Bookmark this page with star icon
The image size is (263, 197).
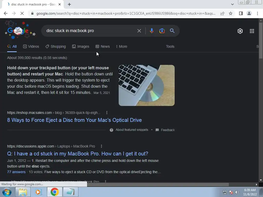231,13
